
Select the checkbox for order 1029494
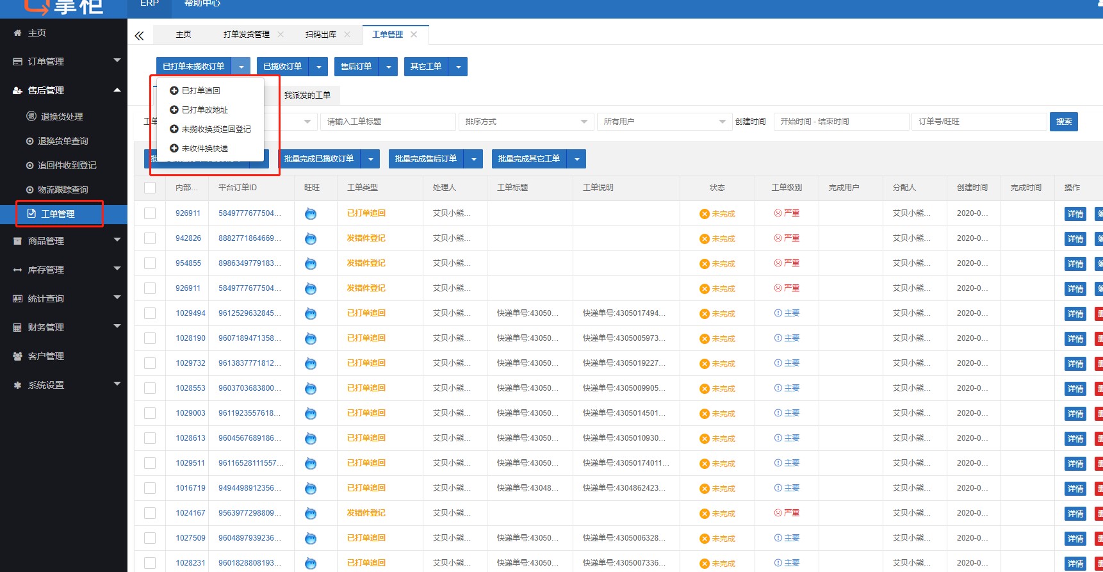click(150, 313)
